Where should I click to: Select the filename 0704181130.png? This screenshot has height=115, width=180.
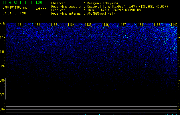(15, 8)
